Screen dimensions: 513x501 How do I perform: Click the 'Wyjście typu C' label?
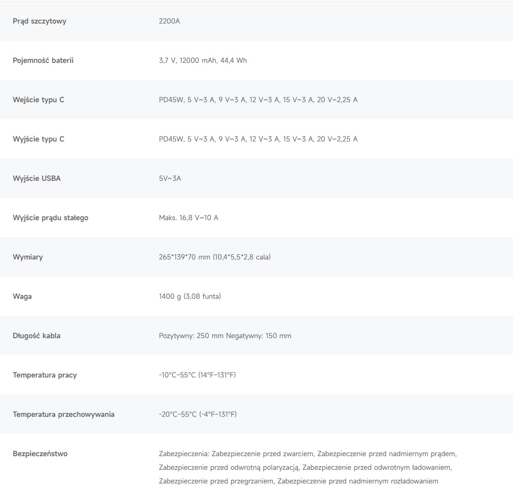(x=38, y=139)
